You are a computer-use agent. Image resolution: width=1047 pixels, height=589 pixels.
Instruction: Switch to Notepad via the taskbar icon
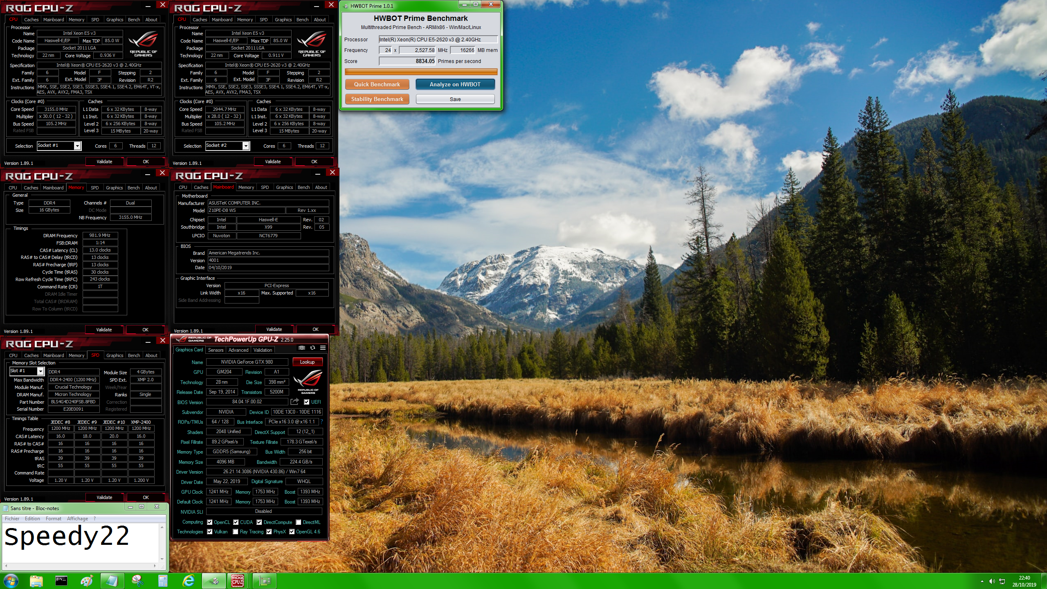coord(112,581)
